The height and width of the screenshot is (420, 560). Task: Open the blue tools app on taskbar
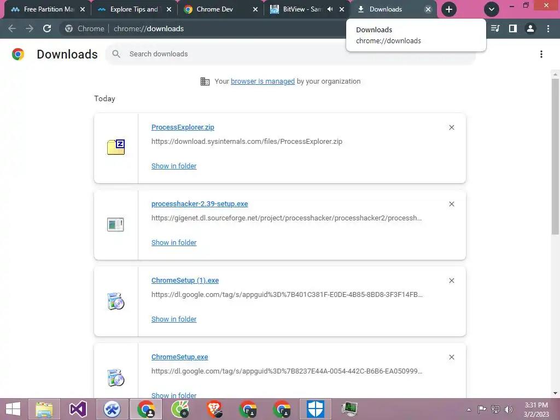pos(112,409)
